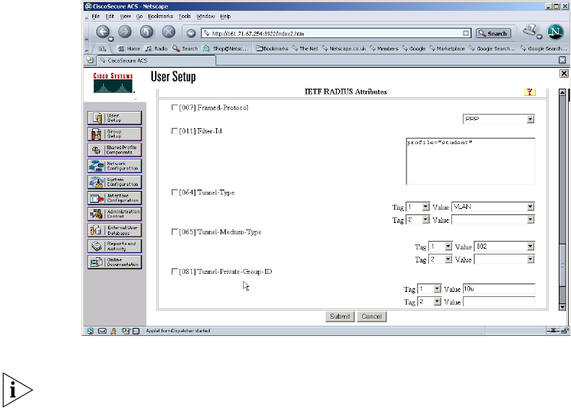Click the Reload page button
The image size is (571, 408).
click(x=146, y=32)
